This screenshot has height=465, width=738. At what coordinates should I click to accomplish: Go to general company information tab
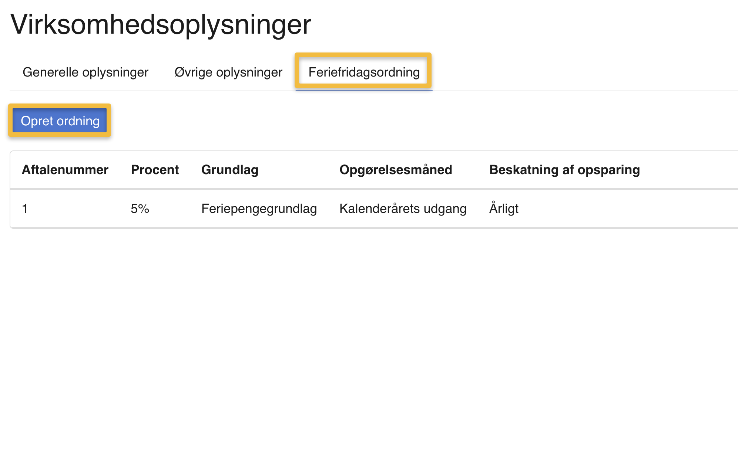tap(85, 72)
